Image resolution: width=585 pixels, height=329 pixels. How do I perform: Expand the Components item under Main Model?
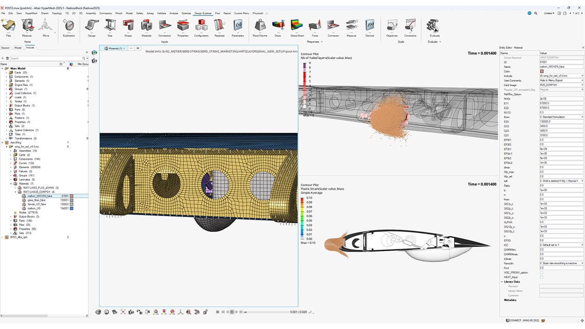click(x=6, y=77)
